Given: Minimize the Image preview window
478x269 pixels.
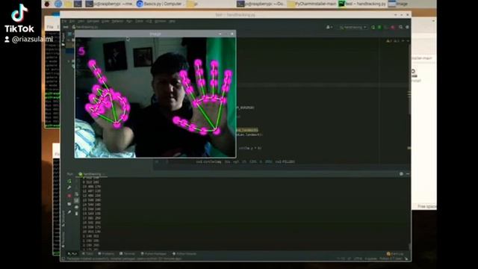Looking at the screenshot, I should (220, 34).
